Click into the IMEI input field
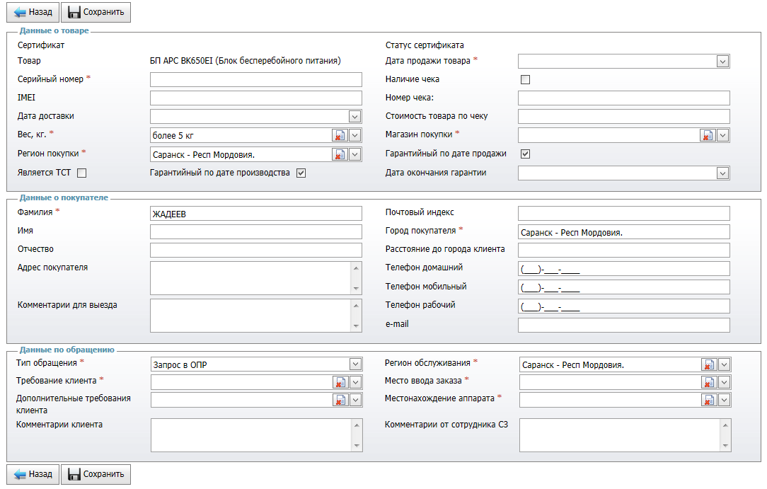This screenshot has width=767, height=489. point(256,98)
